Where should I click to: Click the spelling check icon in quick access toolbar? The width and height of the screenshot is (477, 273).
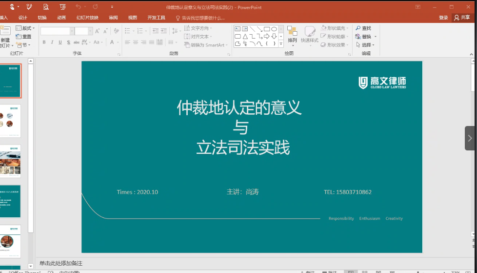pos(30,7)
